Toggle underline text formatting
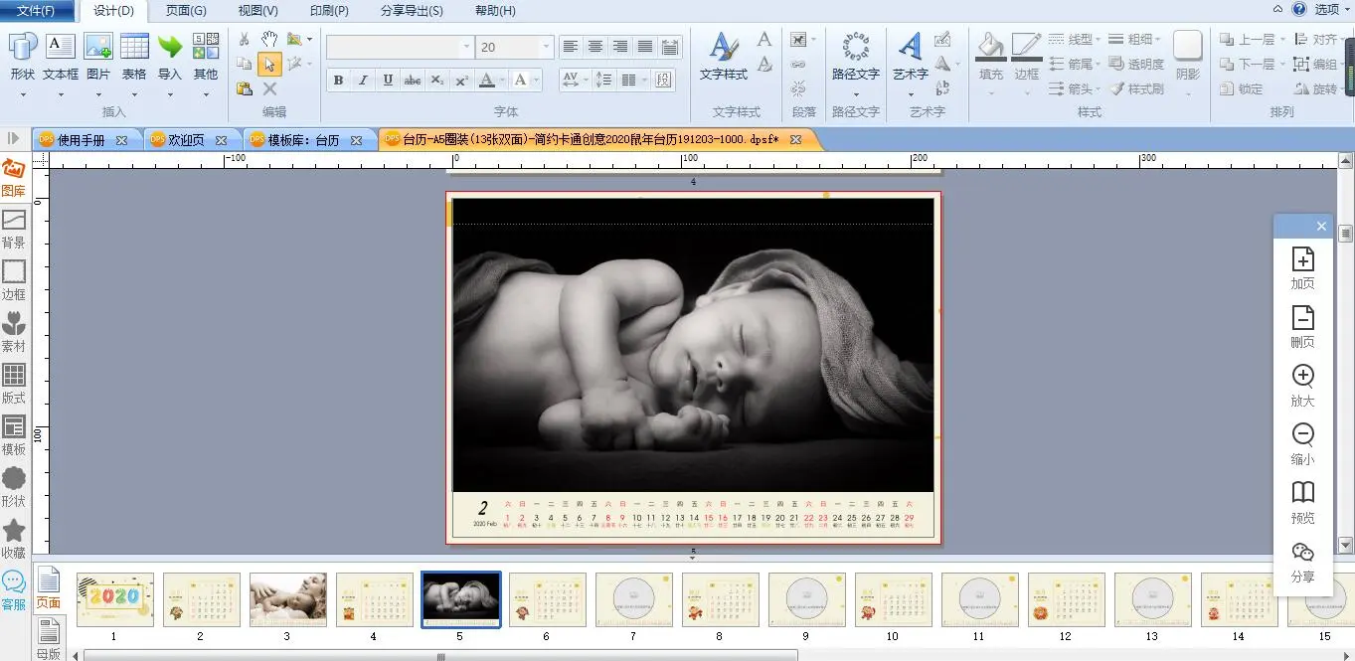Screen dimensions: 1355x661 388,80
